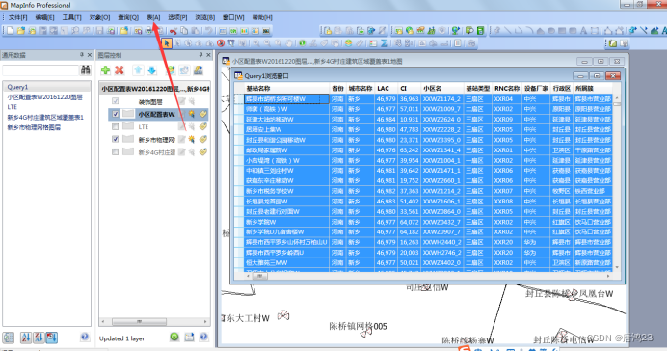
Task: Click the down arrow of the Query1 browser vertical scrollbar
Action: click(617, 267)
